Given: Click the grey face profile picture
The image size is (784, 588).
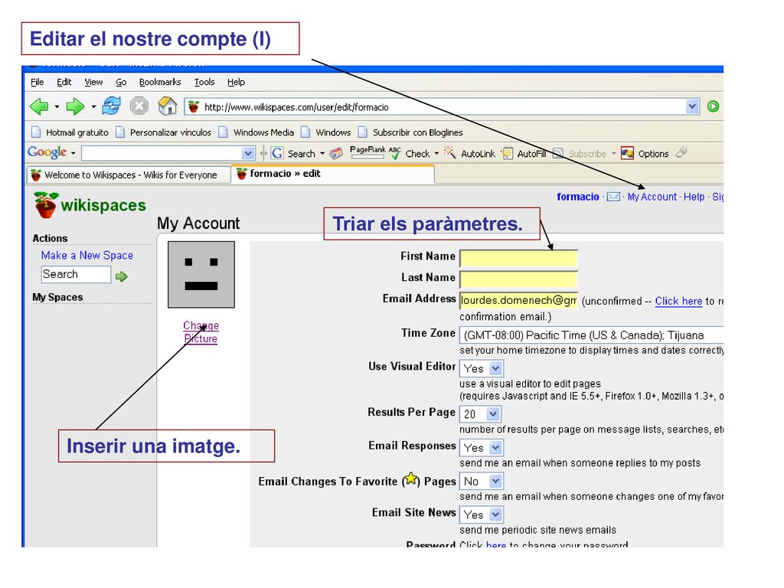Looking at the screenshot, I should 201,275.
